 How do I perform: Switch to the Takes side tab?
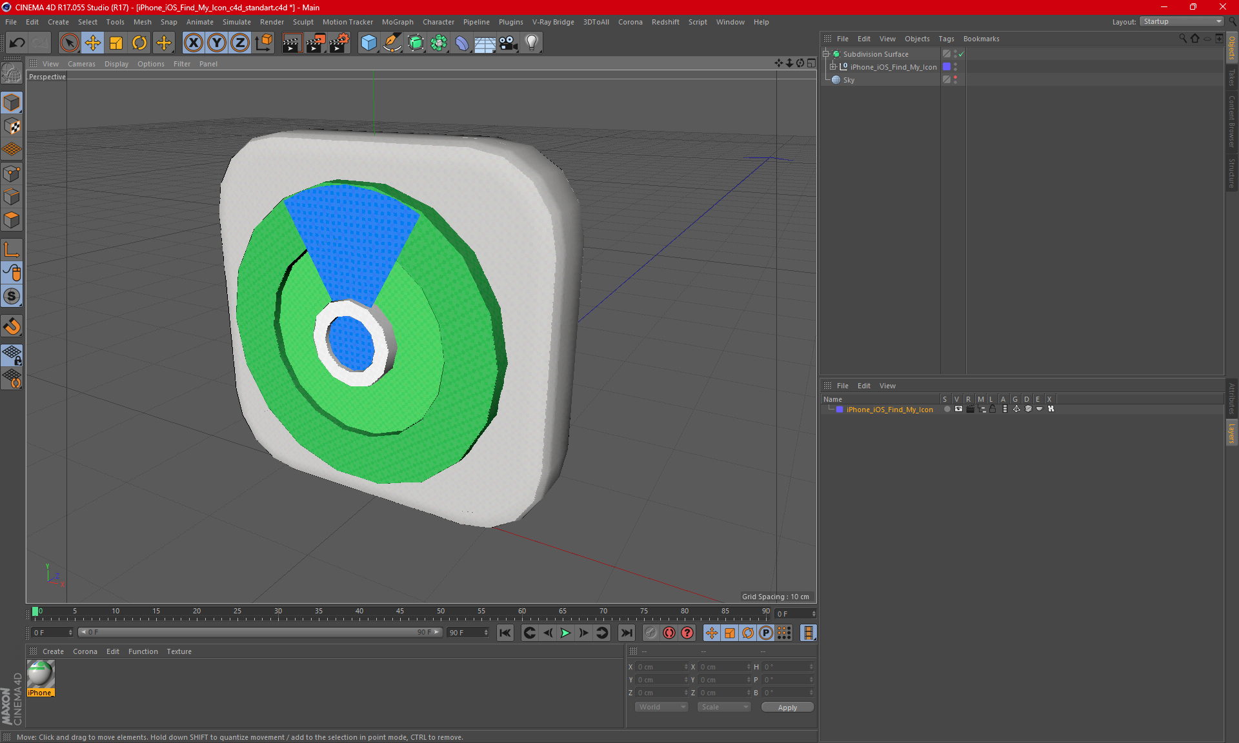tap(1232, 77)
